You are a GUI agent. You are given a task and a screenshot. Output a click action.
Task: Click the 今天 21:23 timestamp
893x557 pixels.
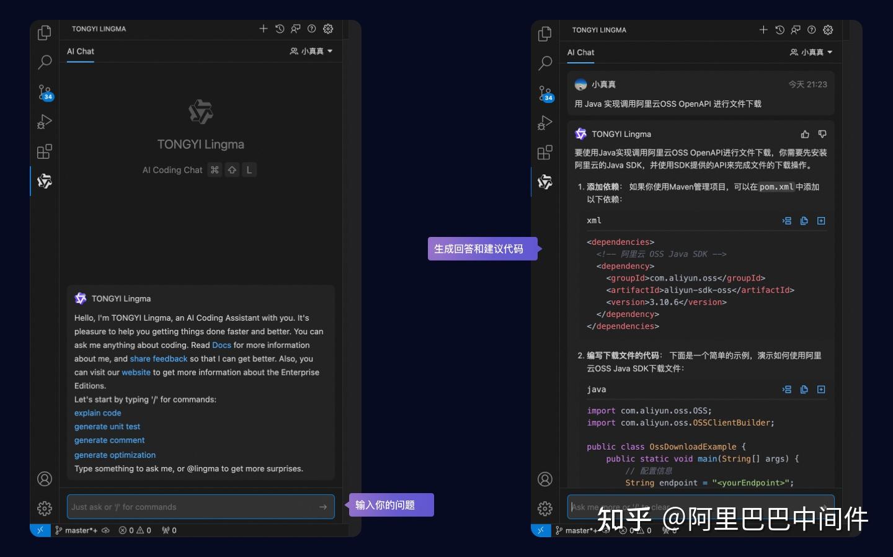coord(807,84)
